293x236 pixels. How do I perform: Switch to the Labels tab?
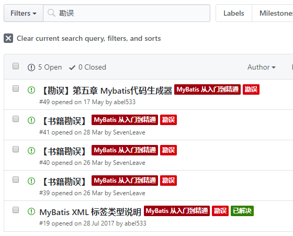234,13
